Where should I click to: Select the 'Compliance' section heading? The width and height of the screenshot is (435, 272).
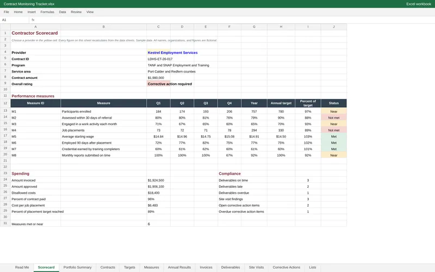[229, 174]
